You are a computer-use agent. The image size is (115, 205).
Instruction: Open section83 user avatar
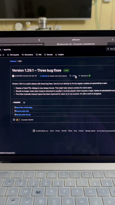pos(13,76)
